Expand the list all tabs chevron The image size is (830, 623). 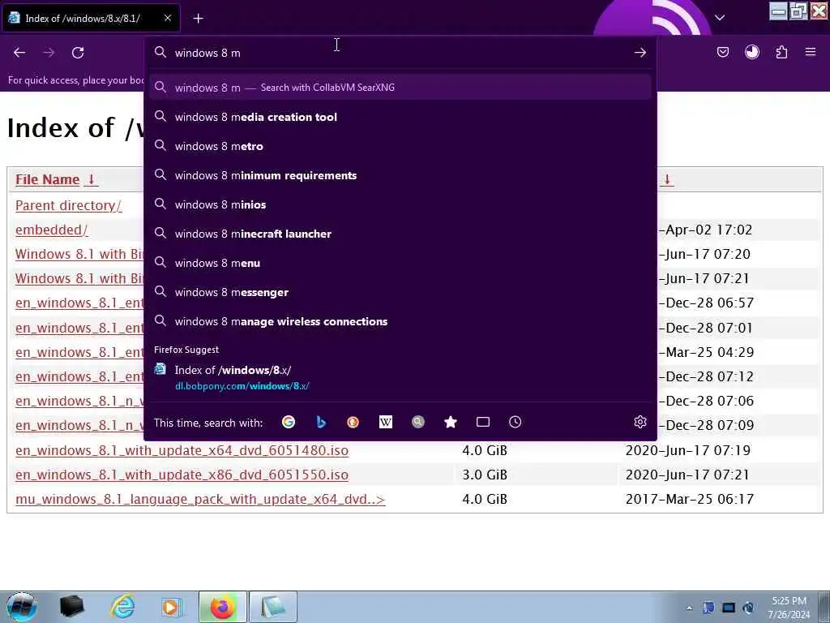(720, 18)
